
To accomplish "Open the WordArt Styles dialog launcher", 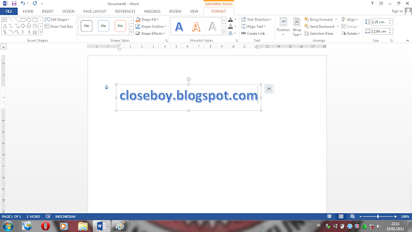I will pos(236,41).
